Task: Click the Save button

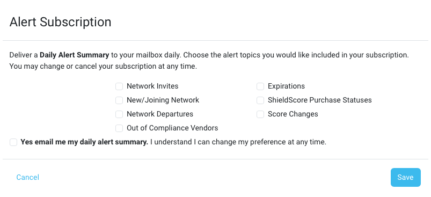Action: tap(406, 178)
